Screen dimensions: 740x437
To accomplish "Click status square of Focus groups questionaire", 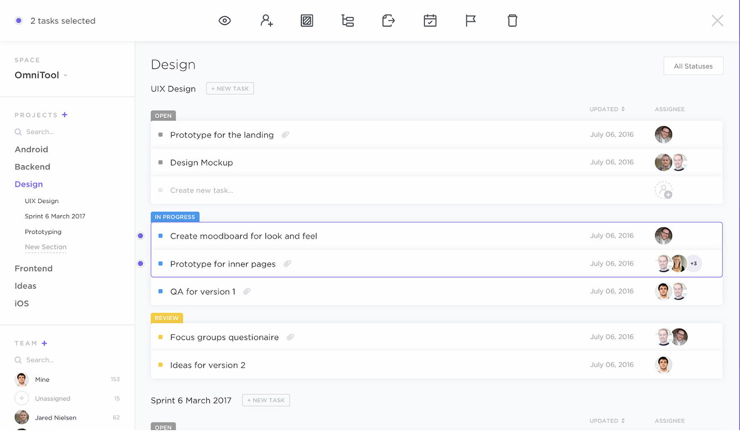I will (160, 337).
